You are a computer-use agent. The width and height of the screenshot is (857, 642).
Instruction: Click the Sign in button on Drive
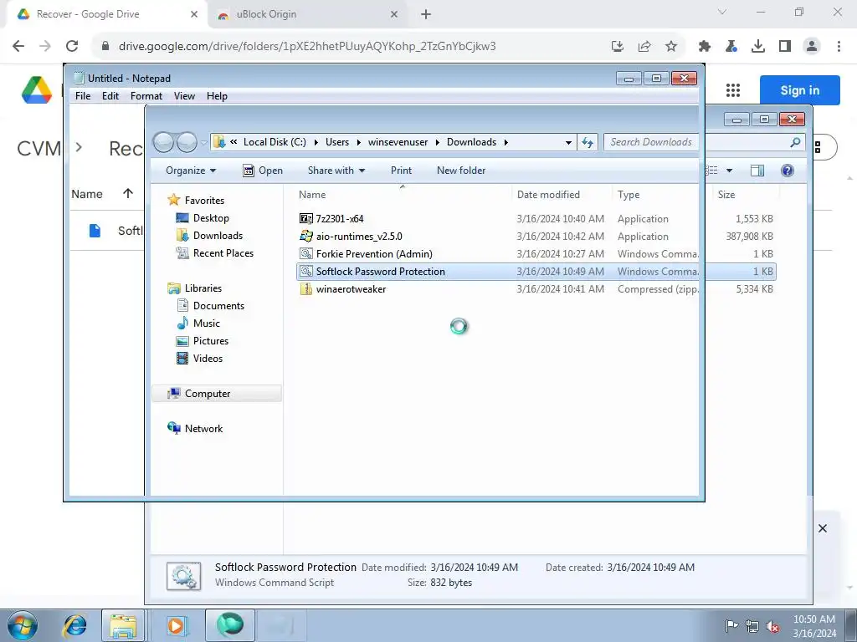click(799, 90)
